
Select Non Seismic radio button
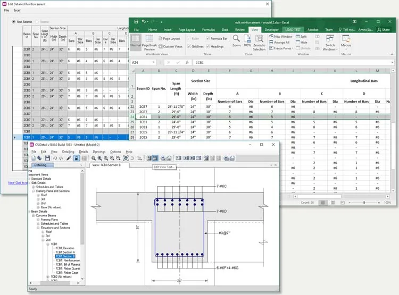coord(14,22)
